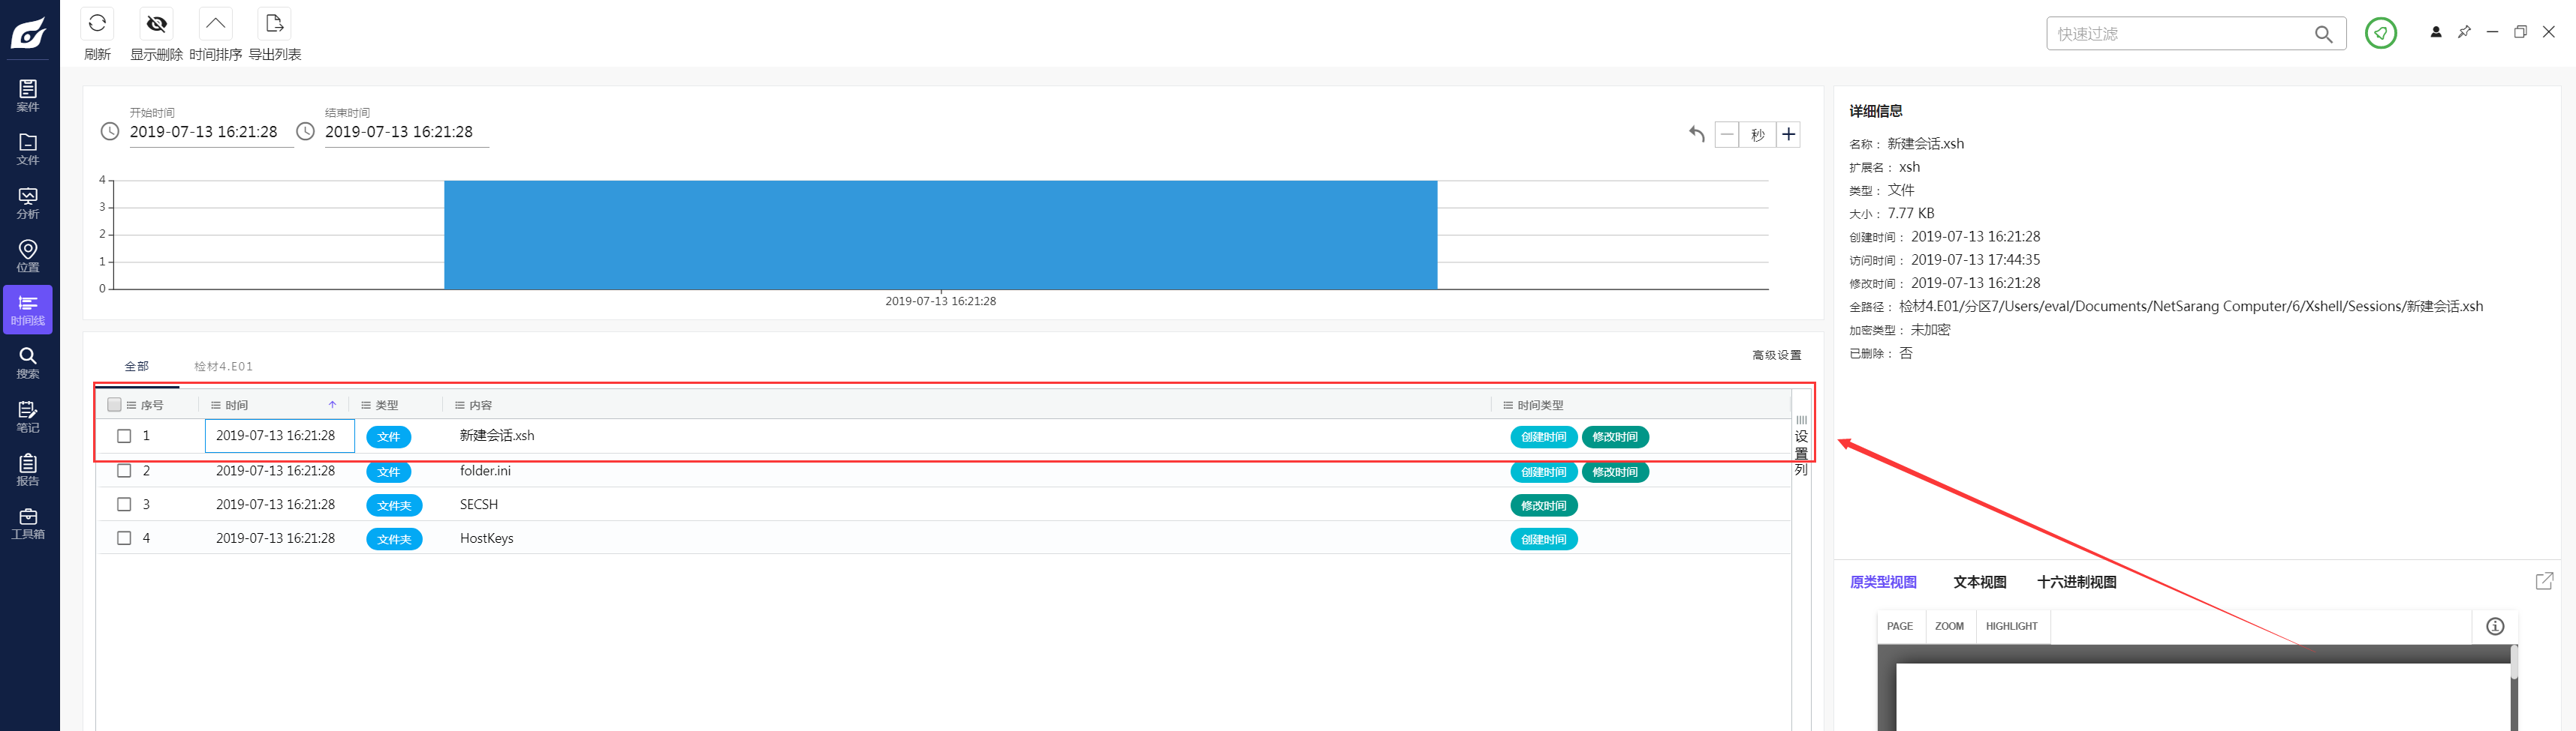The width and height of the screenshot is (2576, 731).
Task: Click 新建会话.xsh file name in row 1
Action: (x=497, y=436)
